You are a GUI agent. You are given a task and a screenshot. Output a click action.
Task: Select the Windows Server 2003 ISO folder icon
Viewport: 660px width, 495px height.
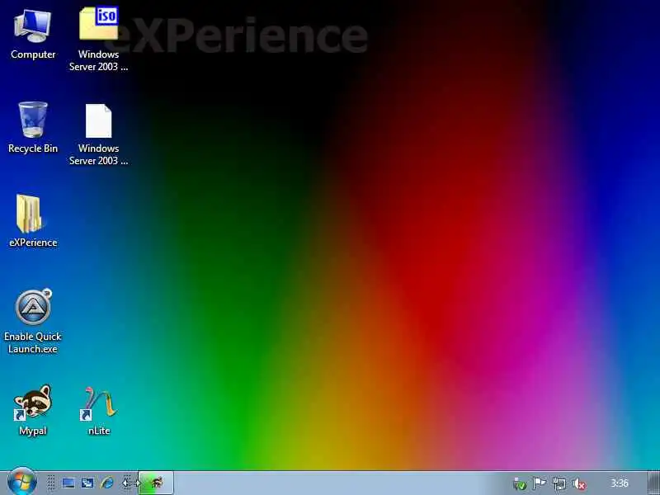coord(98,23)
